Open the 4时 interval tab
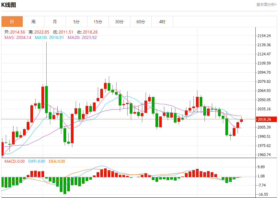 coord(162,22)
